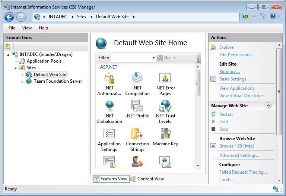The image size is (286, 196).
Task: Expand the Team Foundation Server node
Action: [22, 82]
